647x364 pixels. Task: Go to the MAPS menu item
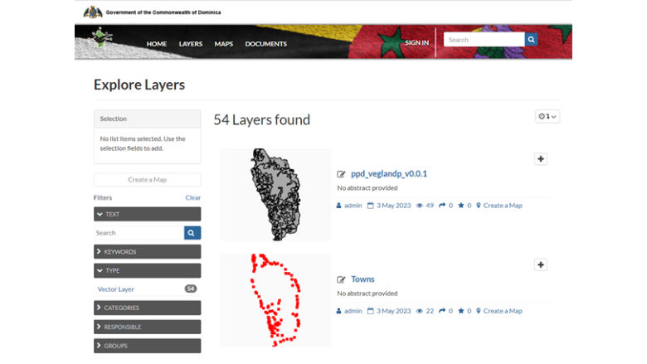point(223,44)
